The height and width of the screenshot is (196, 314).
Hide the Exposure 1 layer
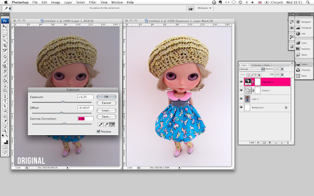(241, 82)
